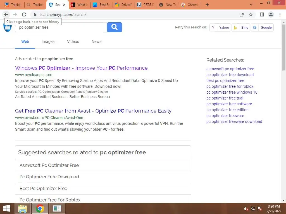Image resolution: width=286 pixels, height=214 pixels.
Task: Click the www.avast.com/PC-Cleaner/Avast-One URL text
Action: (49, 118)
